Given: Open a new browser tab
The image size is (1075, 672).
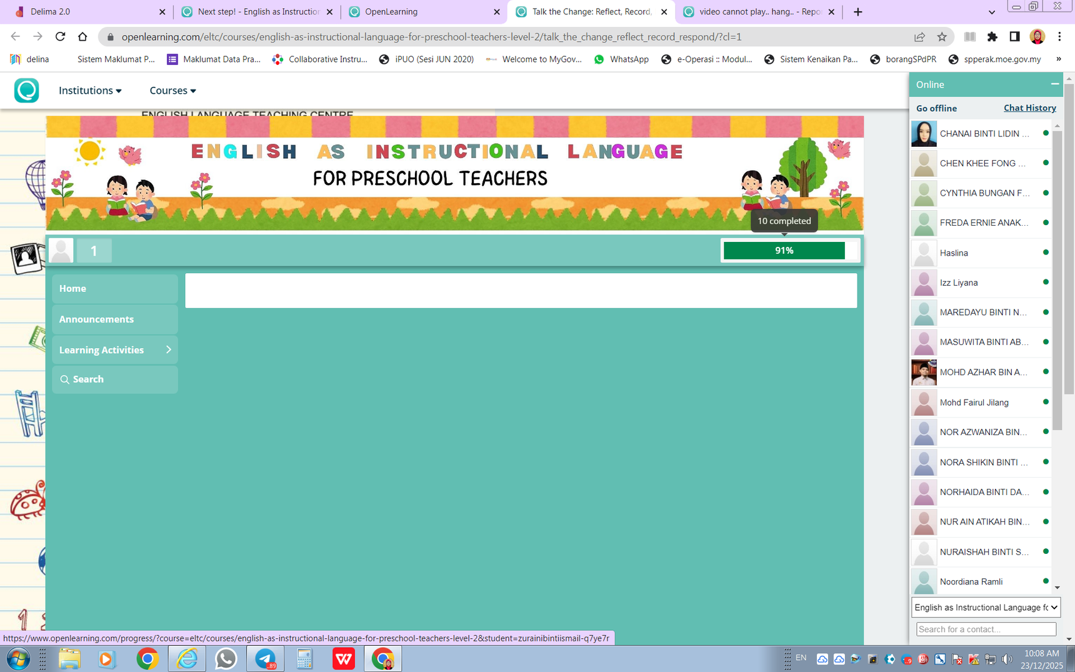Looking at the screenshot, I should [857, 12].
